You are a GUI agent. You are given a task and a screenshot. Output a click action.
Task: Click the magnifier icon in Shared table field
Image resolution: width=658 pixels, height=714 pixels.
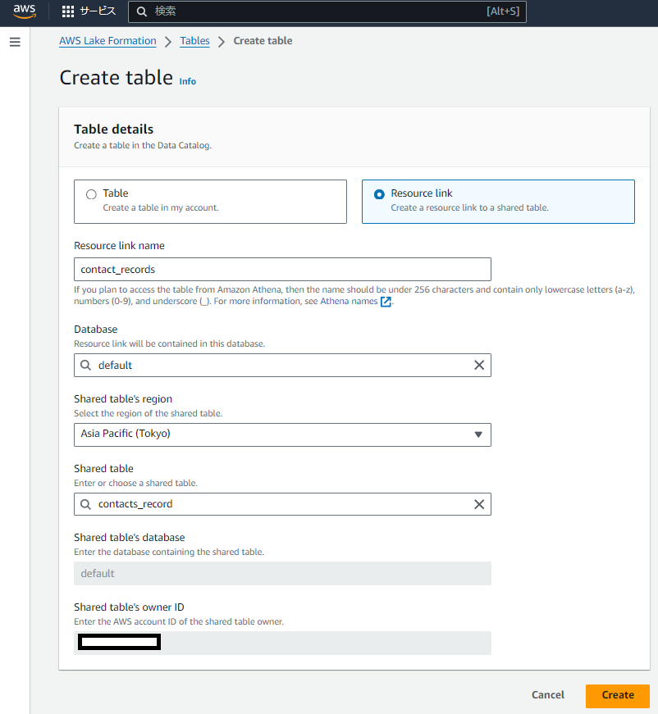(x=85, y=504)
